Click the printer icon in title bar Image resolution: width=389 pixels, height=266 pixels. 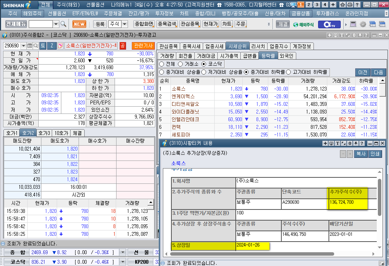tap(350, 5)
